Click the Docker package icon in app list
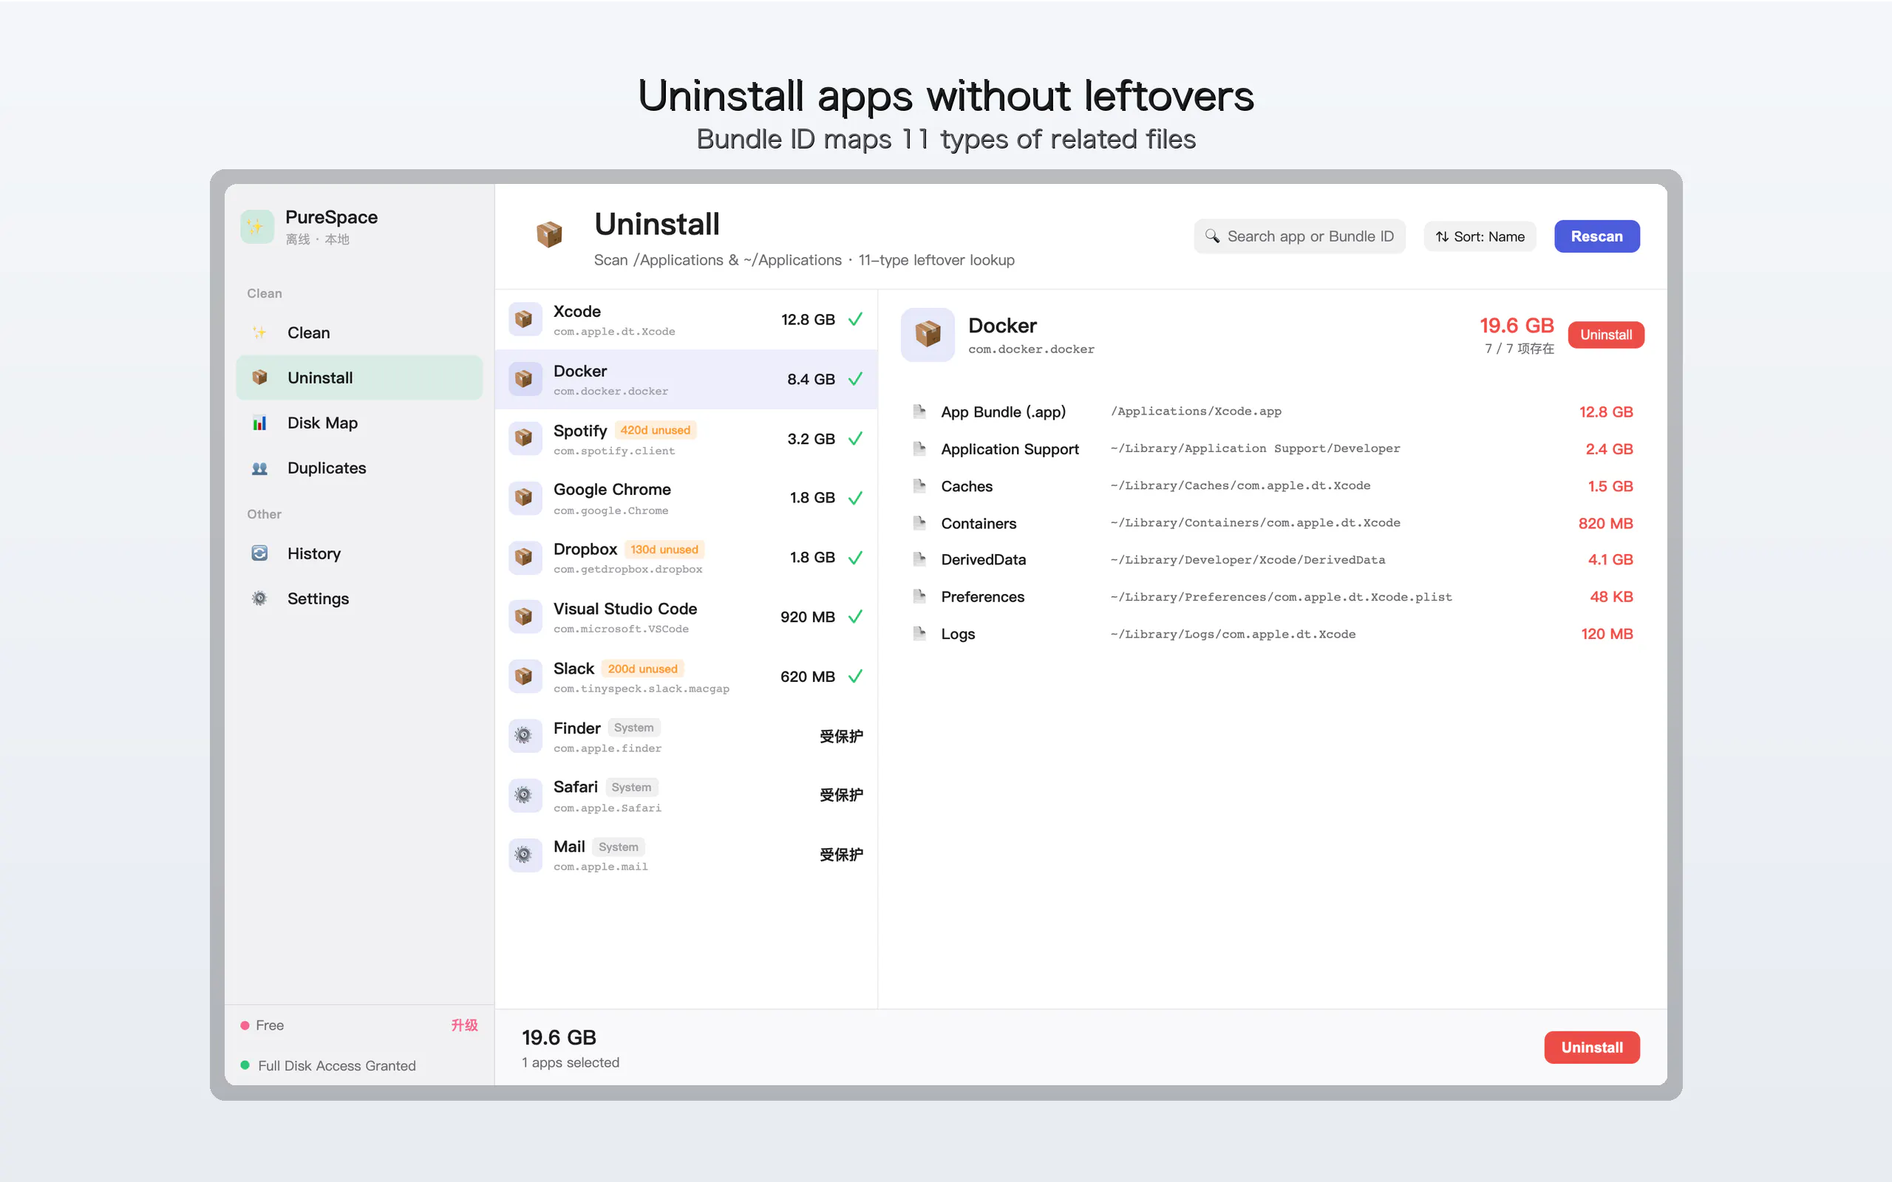The width and height of the screenshot is (1892, 1182). [x=525, y=379]
